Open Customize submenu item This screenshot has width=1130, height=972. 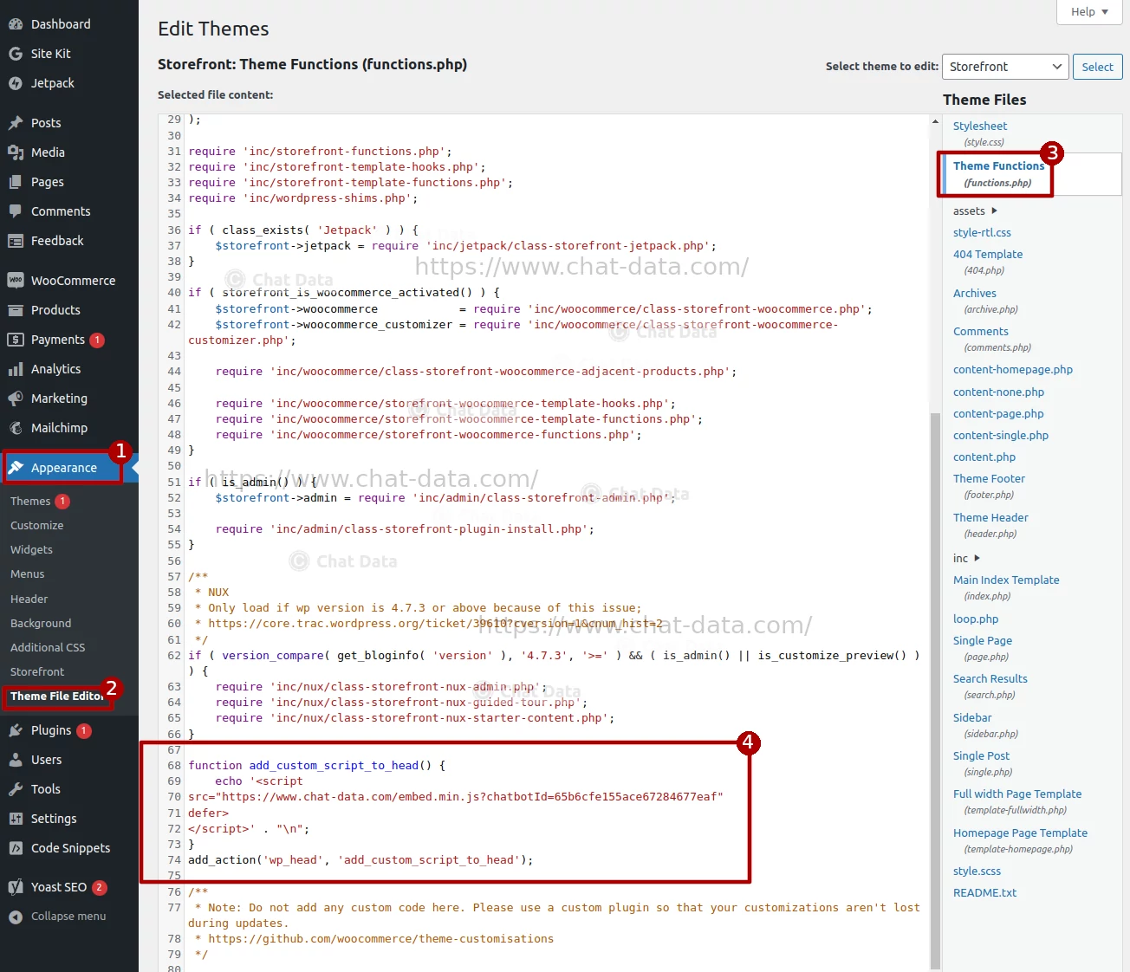pos(36,526)
